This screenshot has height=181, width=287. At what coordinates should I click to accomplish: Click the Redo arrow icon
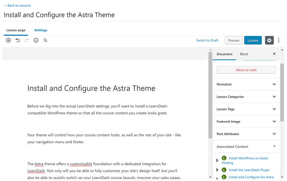[x=27, y=40]
